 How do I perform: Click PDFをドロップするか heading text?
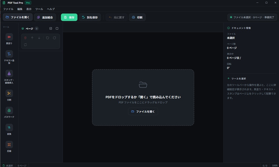pos(143,97)
